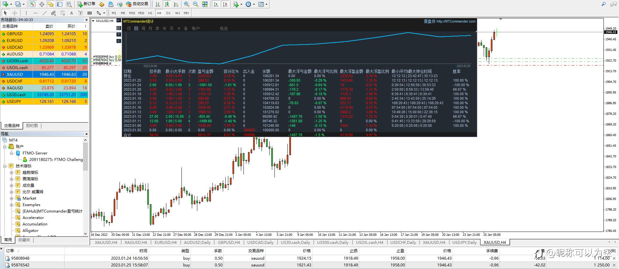Click the zoom in magnifier icon
Viewport: 619px width, 269px height.
(x=186, y=4)
